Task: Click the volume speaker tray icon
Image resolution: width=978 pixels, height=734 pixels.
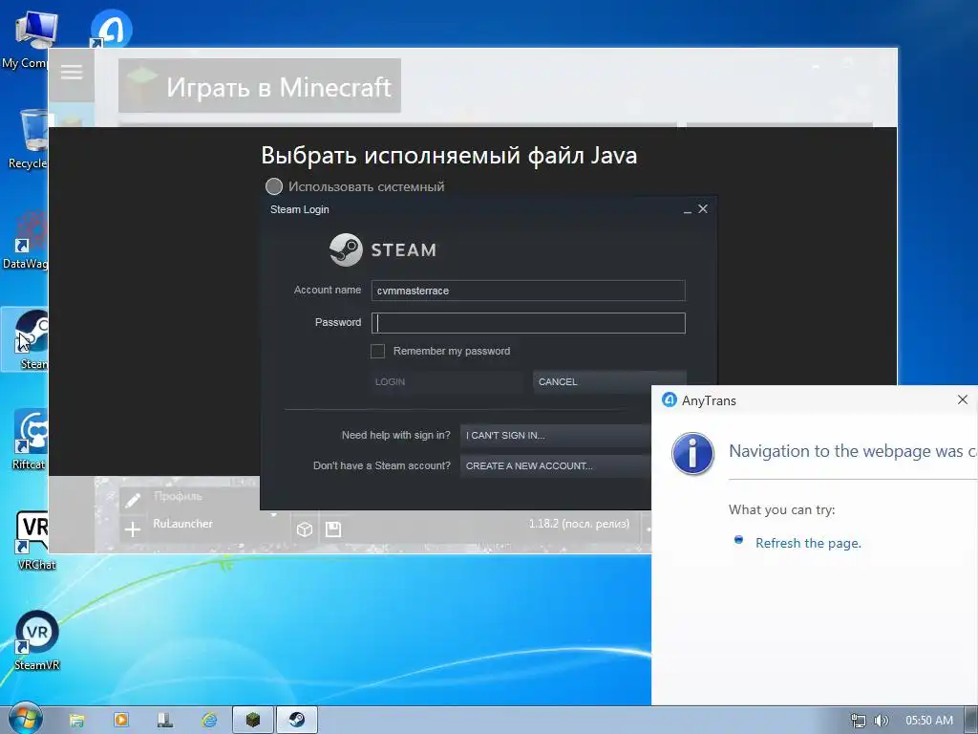Action: 881,721
